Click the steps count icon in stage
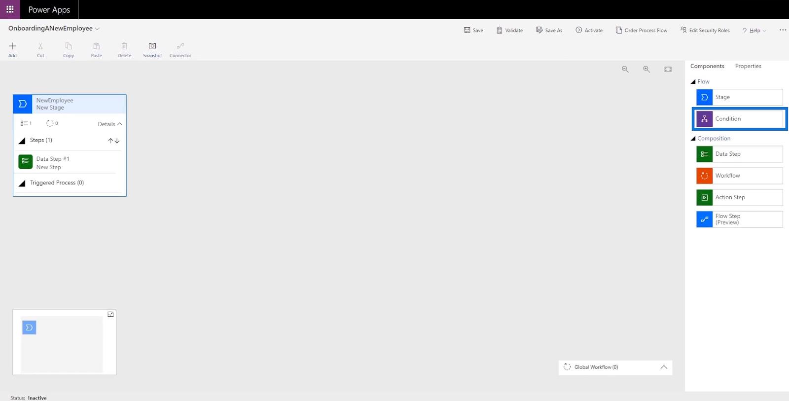789x401 pixels. click(x=24, y=123)
